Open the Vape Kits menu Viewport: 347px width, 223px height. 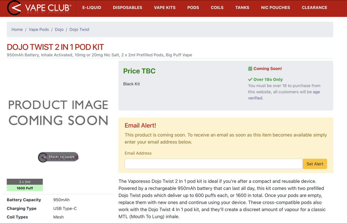[x=165, y=8]
